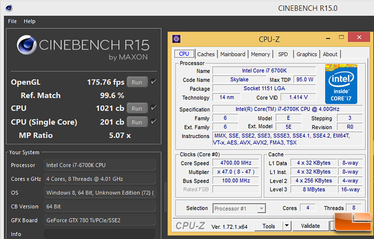Click the Cores value 4
Screen dimensions: 374x239
click(x=308, y=208)
